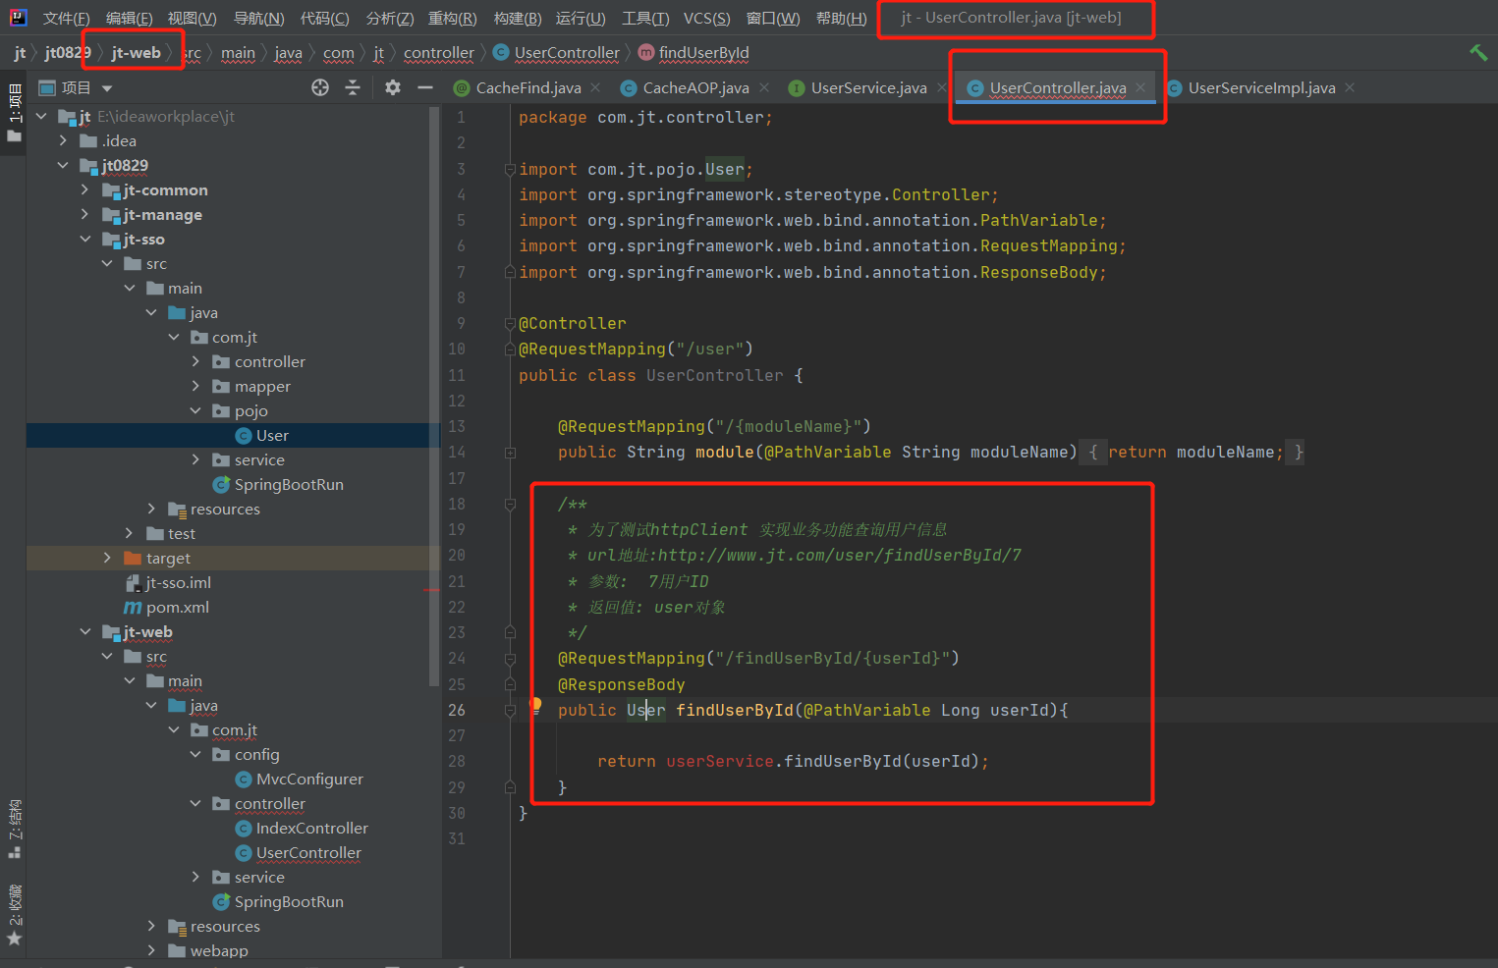Open the 编辑(E) menu

point(130,19)
